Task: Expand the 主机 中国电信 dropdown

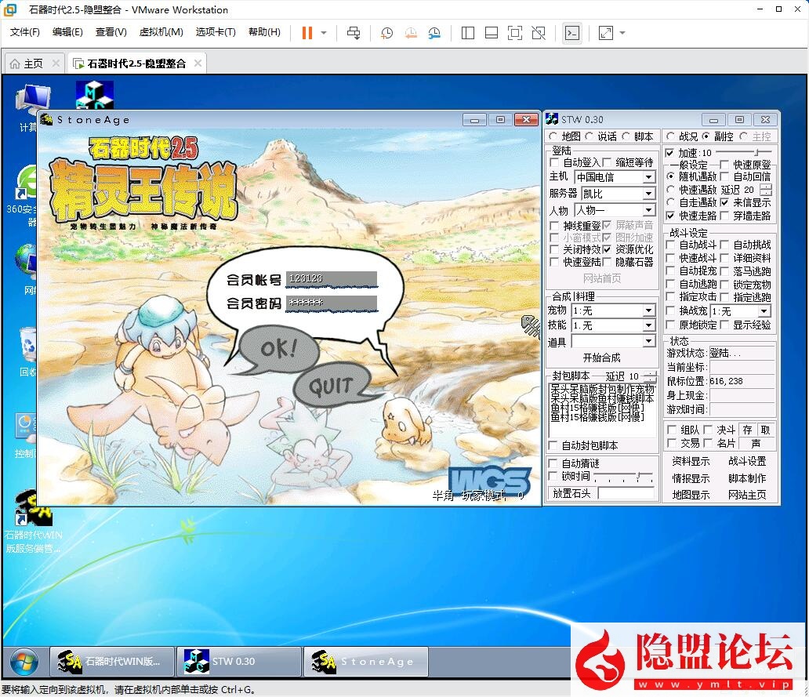Action: pyautogui.click(x=648, y=177)
